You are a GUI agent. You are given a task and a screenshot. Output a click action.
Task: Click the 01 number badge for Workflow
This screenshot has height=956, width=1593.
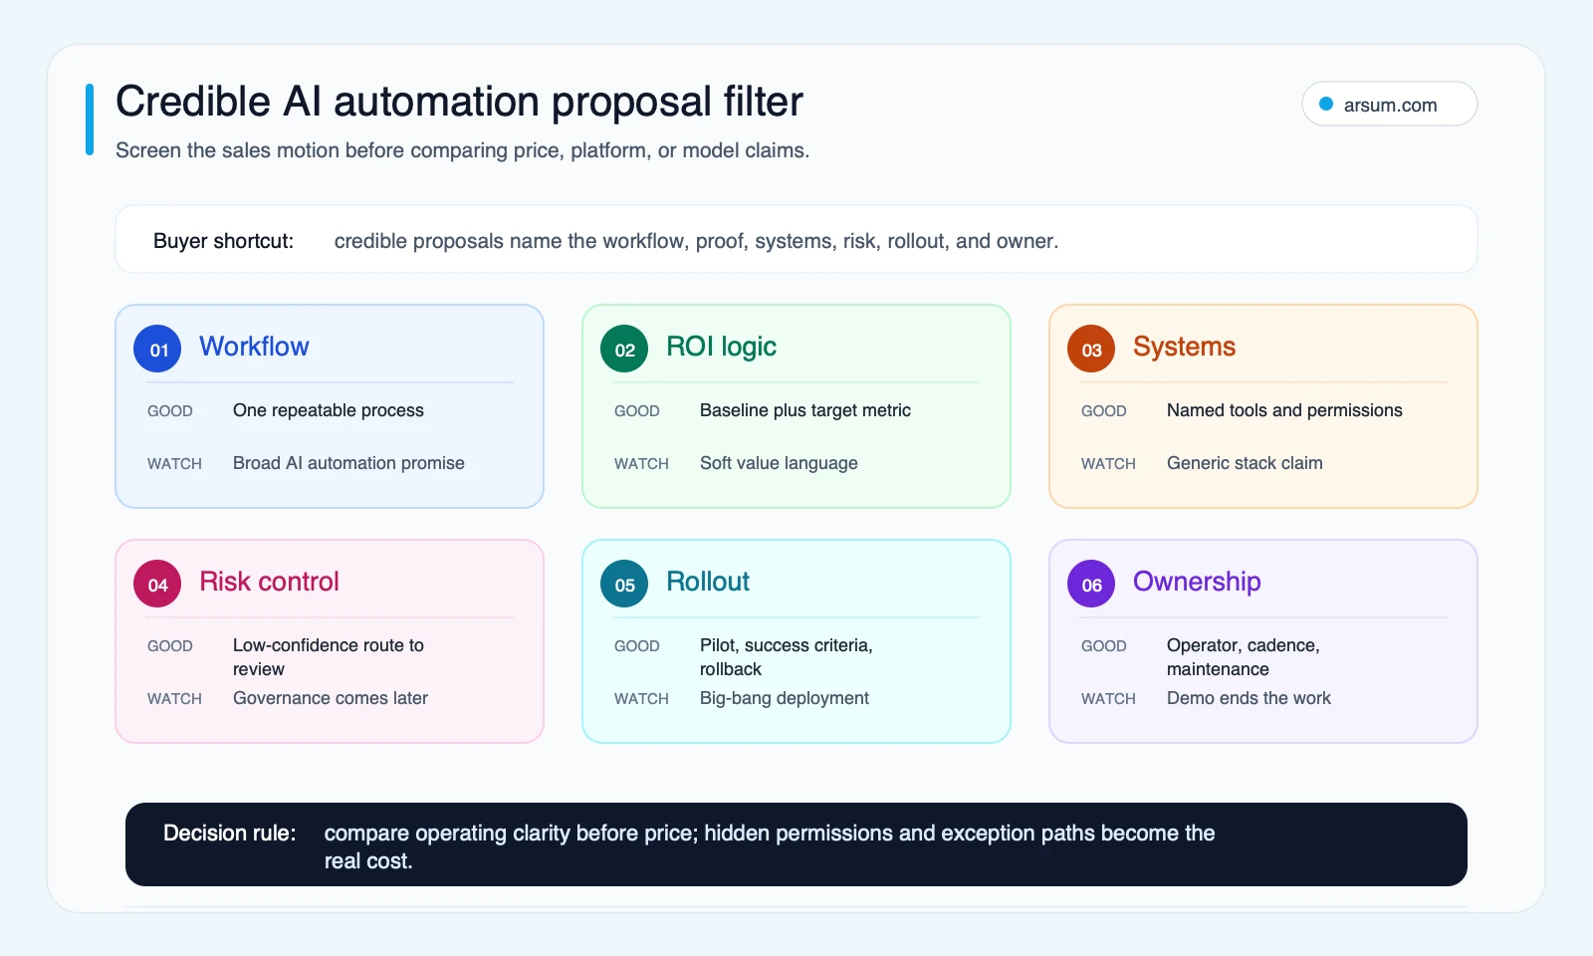coord(158,350)
